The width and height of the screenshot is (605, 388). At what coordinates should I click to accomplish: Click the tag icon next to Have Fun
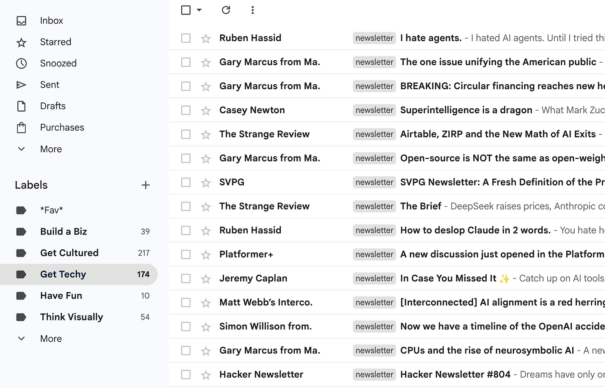(x=21, y=296)
